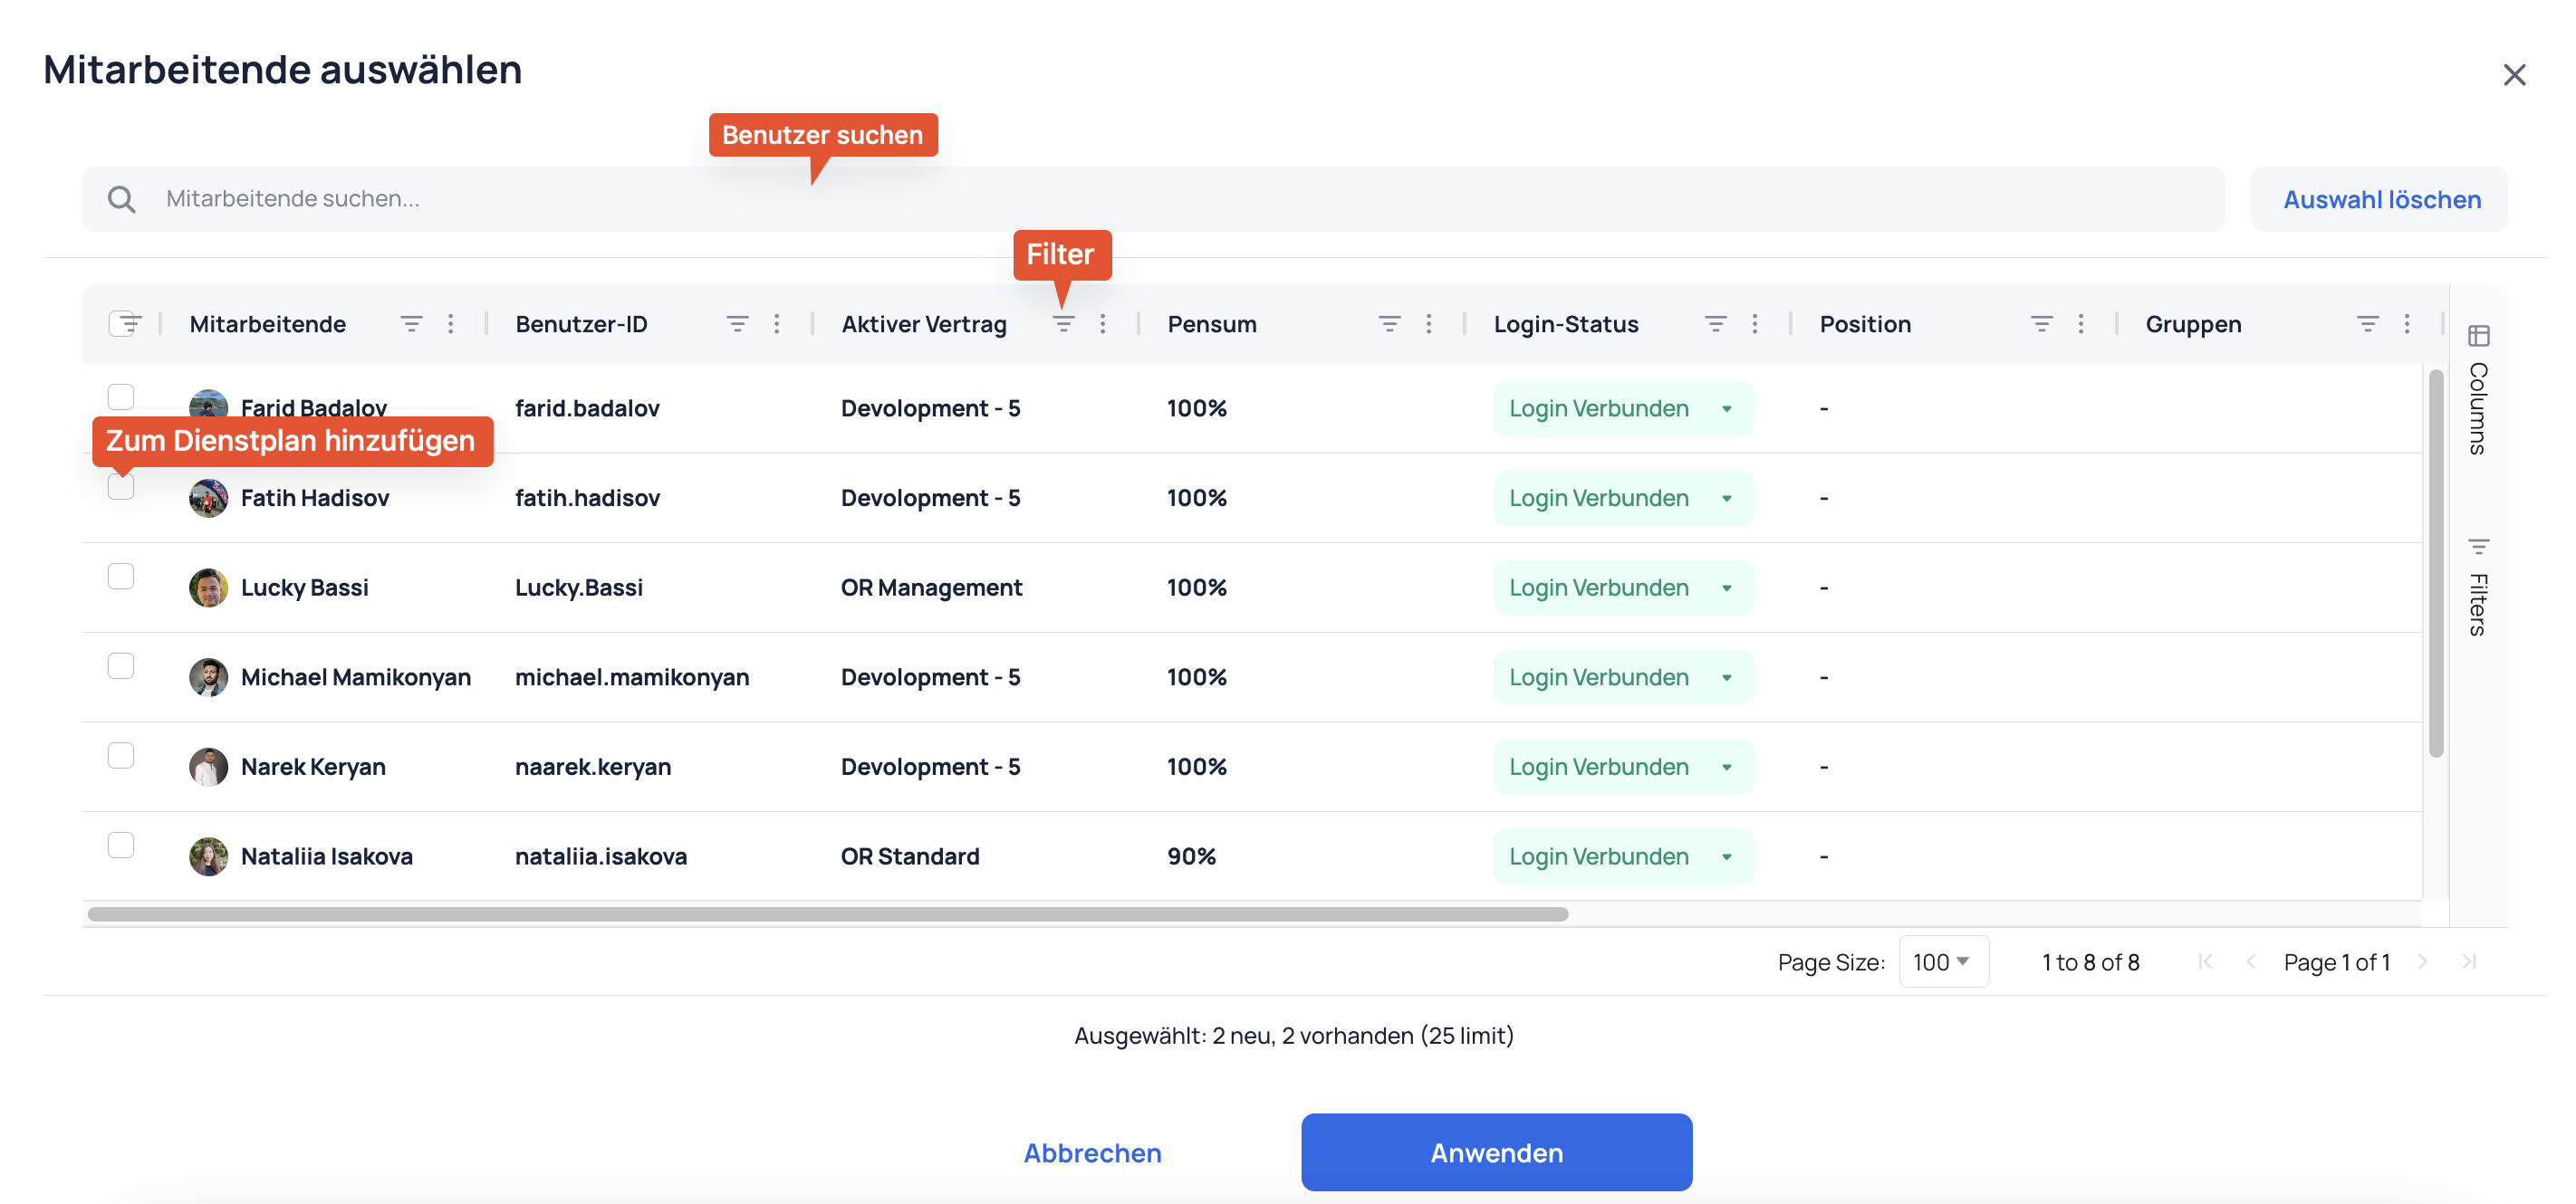Open filter for Pensum column
This screenshot has width=2576, height=1204.
(x=1389, y=324)
